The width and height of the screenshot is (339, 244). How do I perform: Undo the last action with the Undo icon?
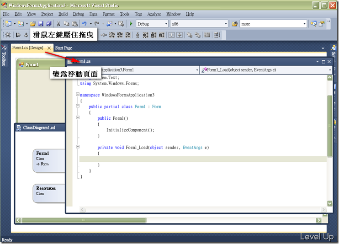point(85,24)
